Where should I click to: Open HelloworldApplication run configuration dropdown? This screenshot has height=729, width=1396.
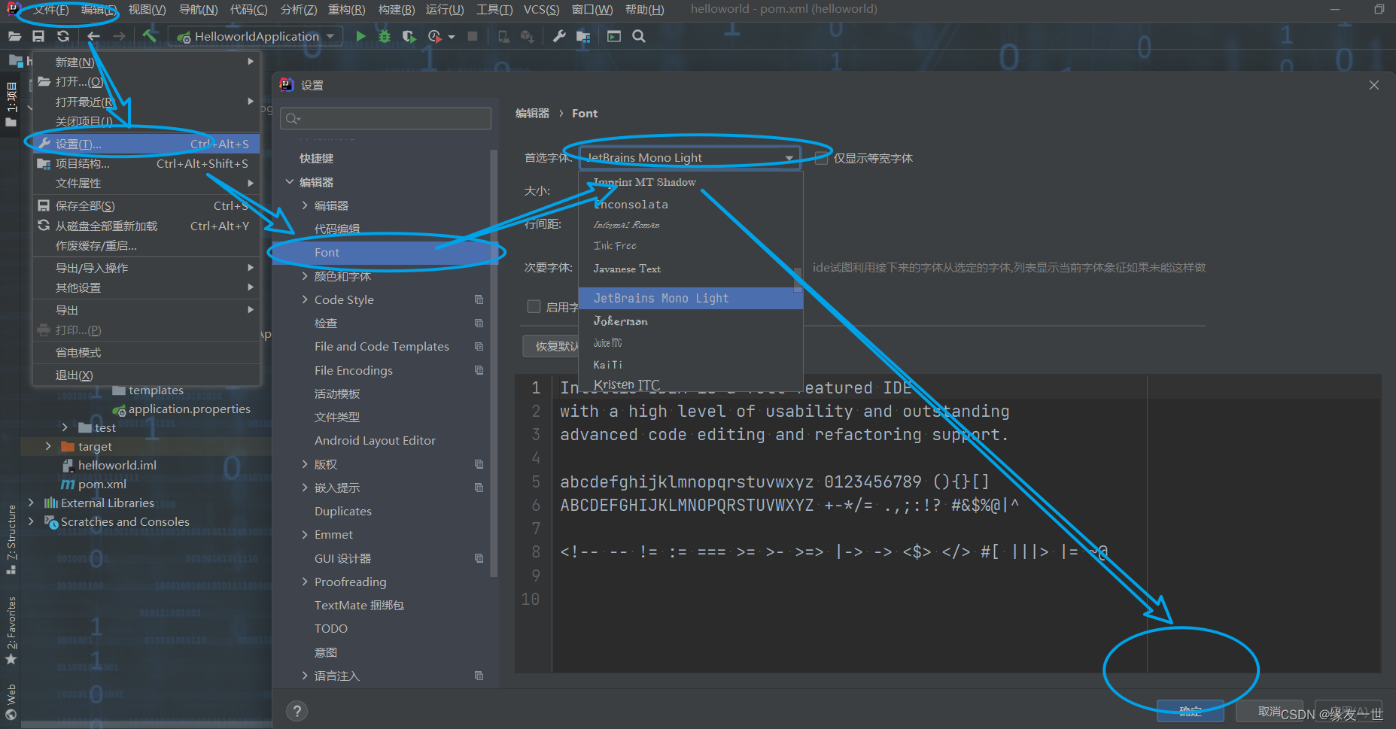click(255, 36)
